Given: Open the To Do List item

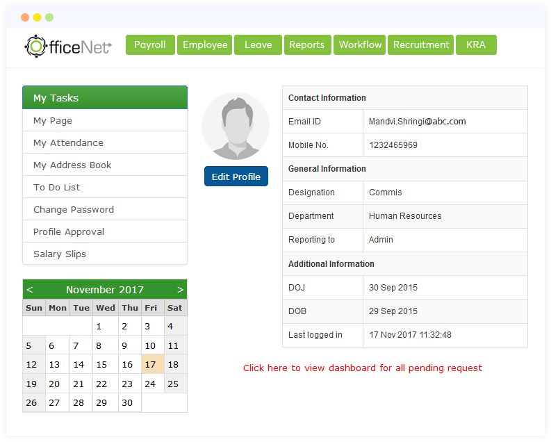Looking at the screenshot, I should coord(57,187).
